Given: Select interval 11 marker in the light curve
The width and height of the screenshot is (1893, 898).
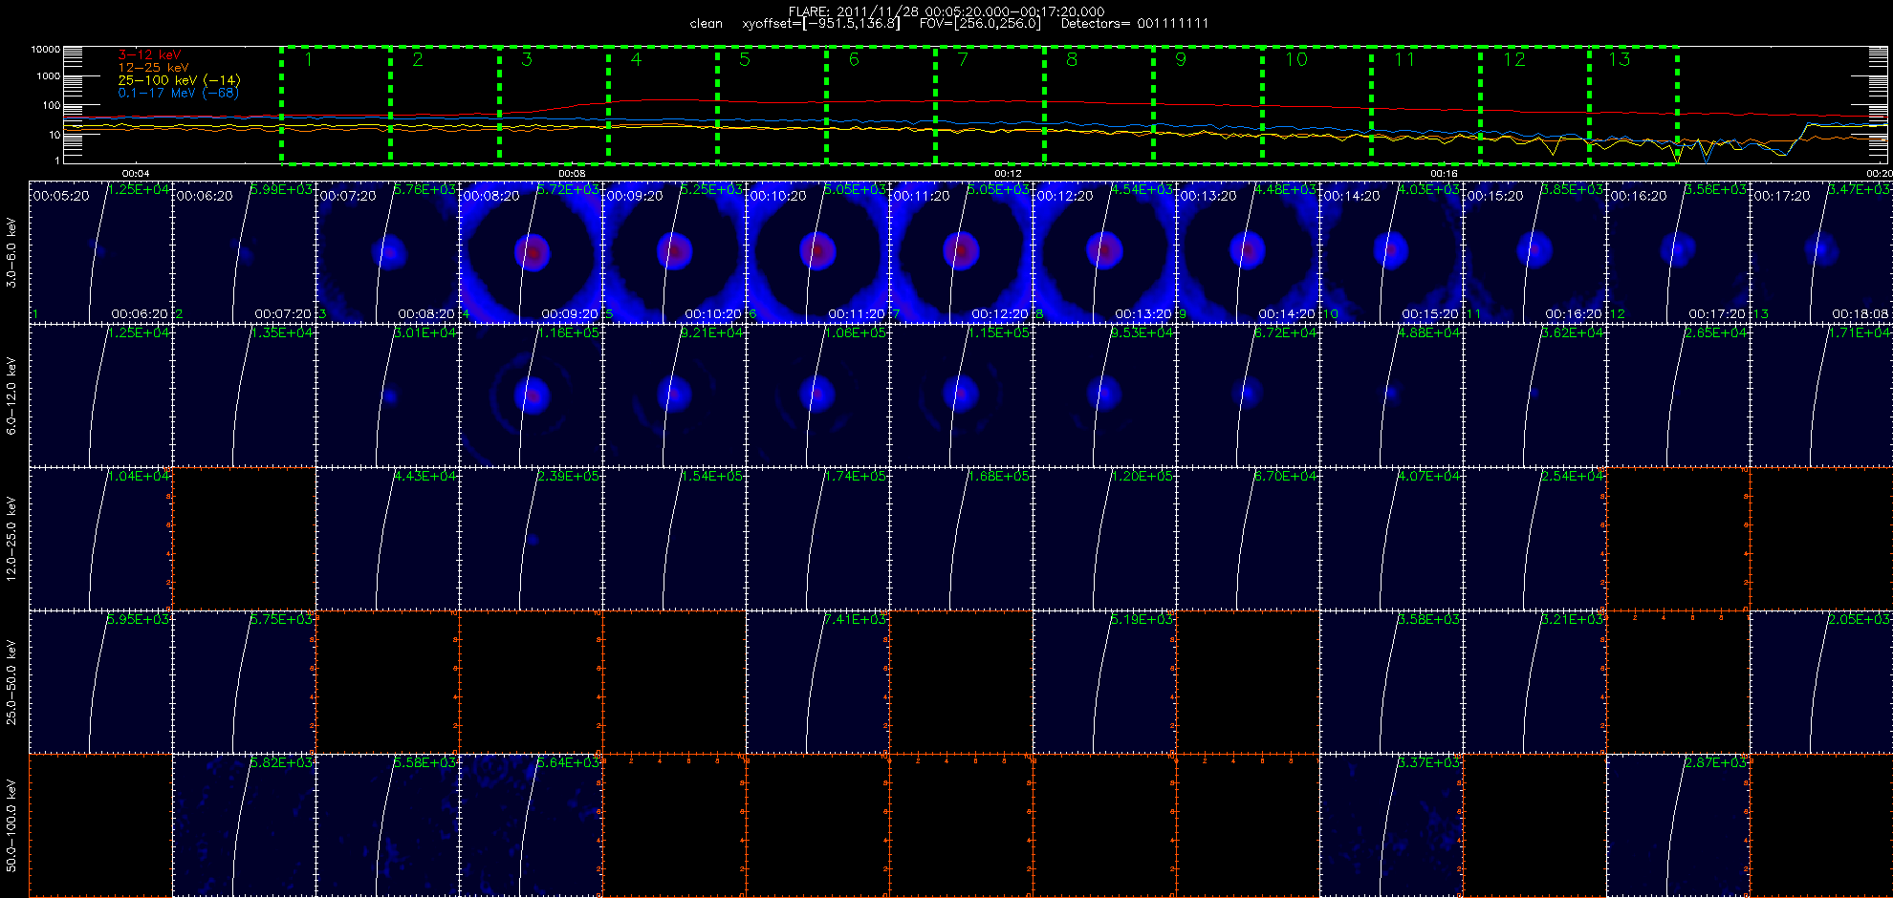Looking at the screenshot, I should pyautogui.click(x=1404, y=59).
